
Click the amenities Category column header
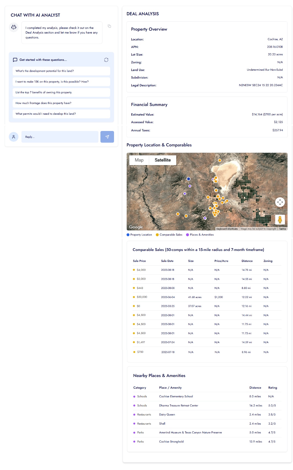(x=140, y=388)
